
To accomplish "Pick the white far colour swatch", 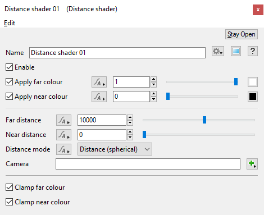I will [x=253, y=82].
